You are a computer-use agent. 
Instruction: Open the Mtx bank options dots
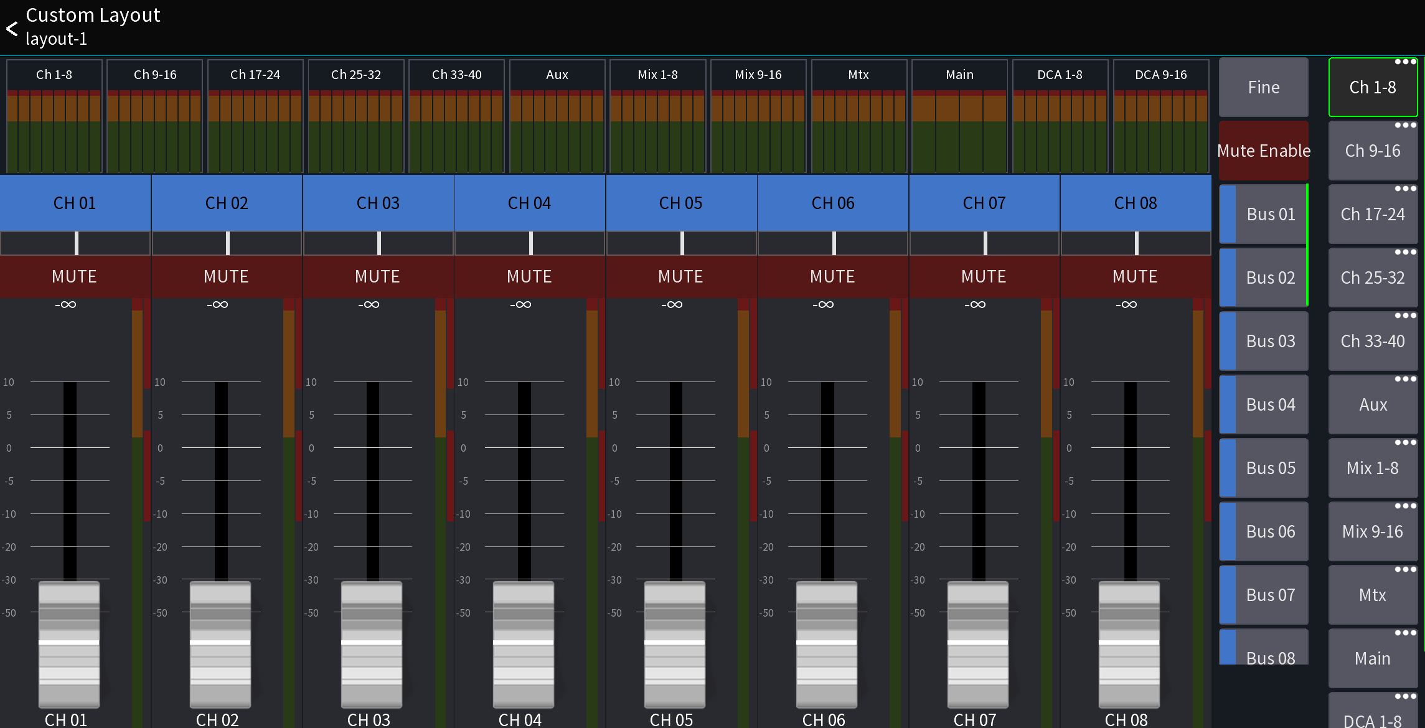click(1406, 569)
